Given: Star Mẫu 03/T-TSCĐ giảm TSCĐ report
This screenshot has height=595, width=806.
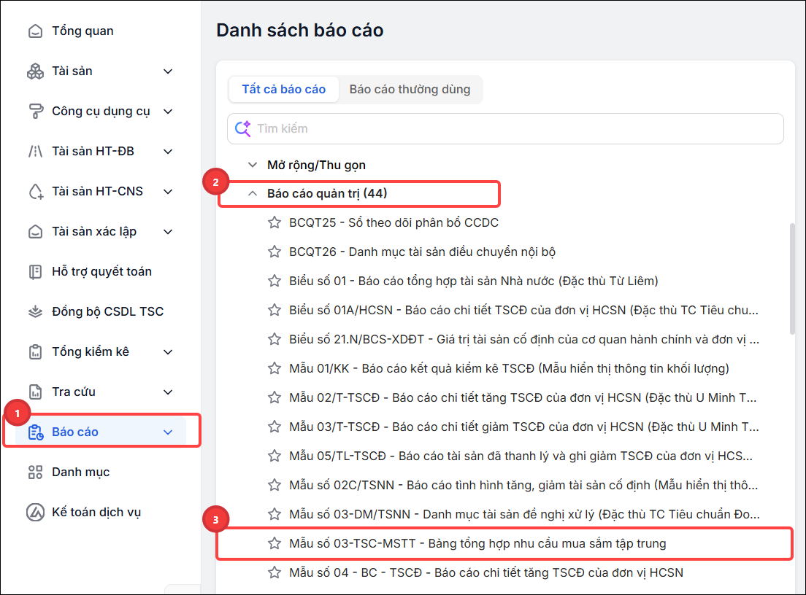Looking at the screenshot, I should (275, 427).
